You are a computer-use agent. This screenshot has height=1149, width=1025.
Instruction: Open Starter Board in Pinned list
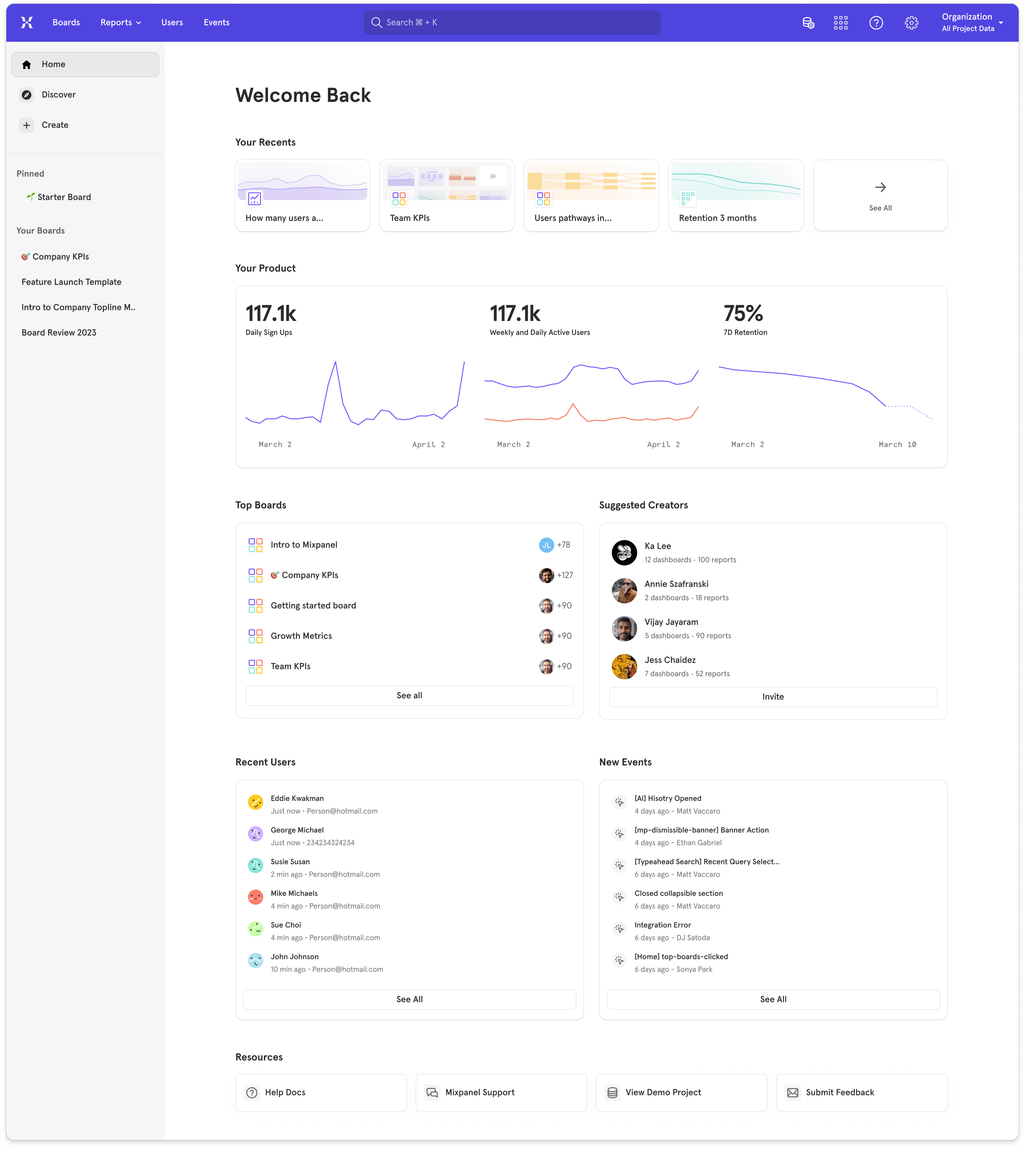coord(64,197)
